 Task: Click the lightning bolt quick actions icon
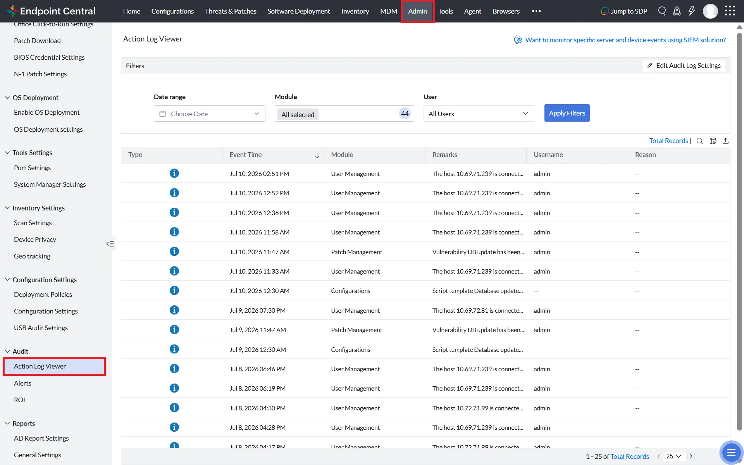692,11
